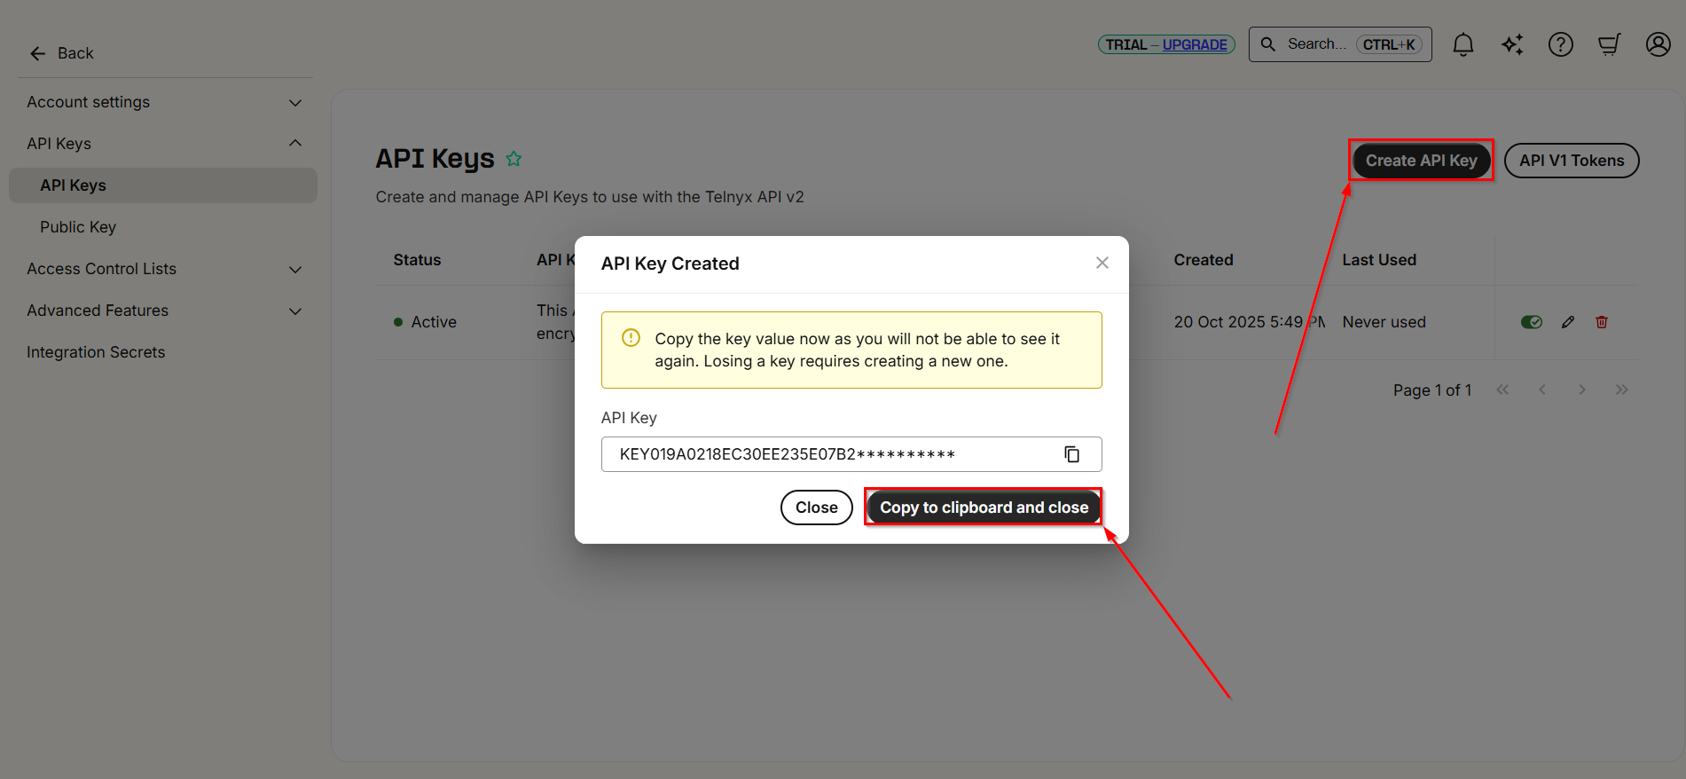Viewport: 1686px width, 779px height.
Task: Click the Search input box
Action: click(1316, 44)
